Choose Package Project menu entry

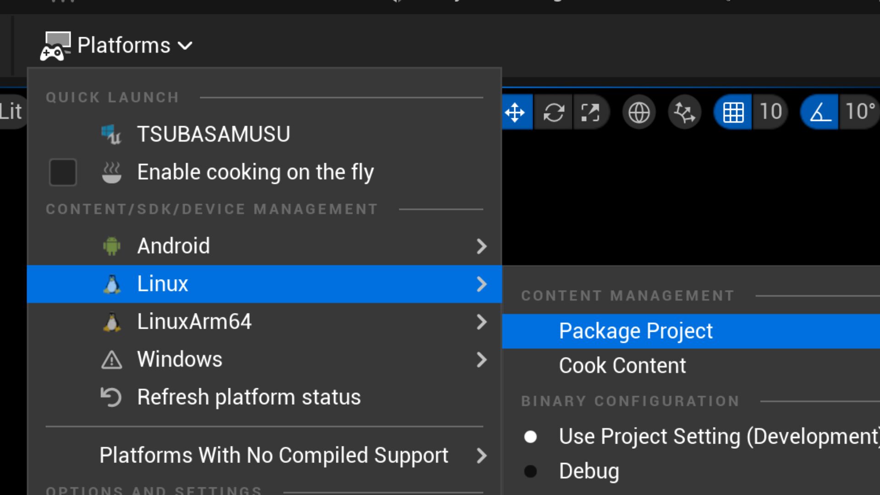635,331
